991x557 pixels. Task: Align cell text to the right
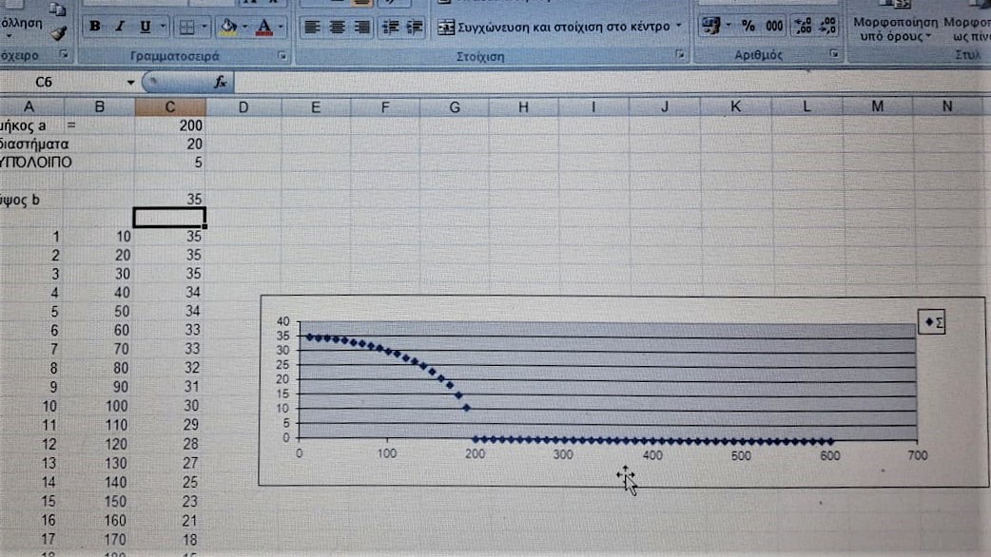361,28
